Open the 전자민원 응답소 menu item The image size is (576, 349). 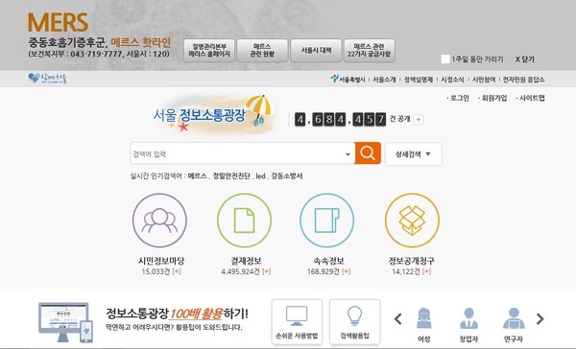pyautogui.click(x=523, y=80)
